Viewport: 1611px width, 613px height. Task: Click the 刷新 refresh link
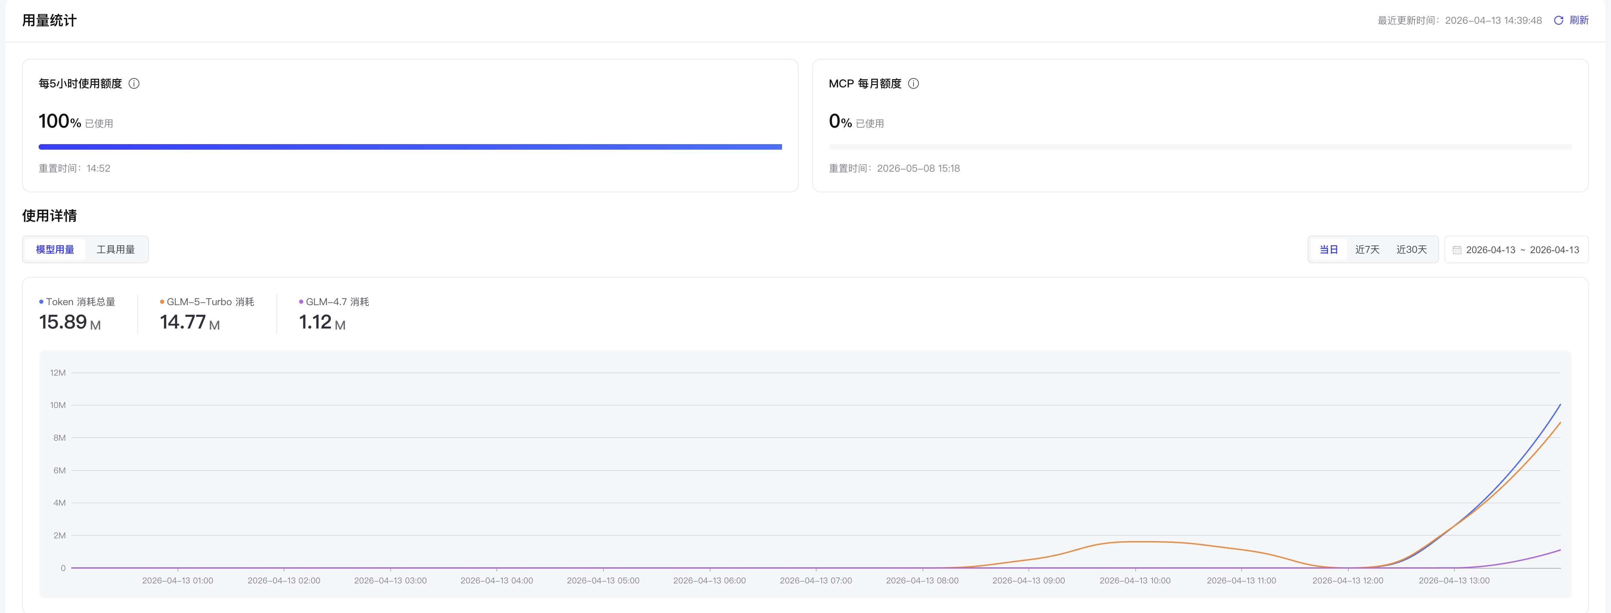tap(1579, 21)
